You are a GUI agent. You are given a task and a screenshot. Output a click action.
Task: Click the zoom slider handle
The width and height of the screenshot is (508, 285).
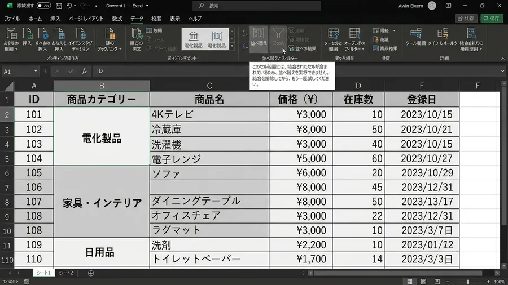coord(468,282)
